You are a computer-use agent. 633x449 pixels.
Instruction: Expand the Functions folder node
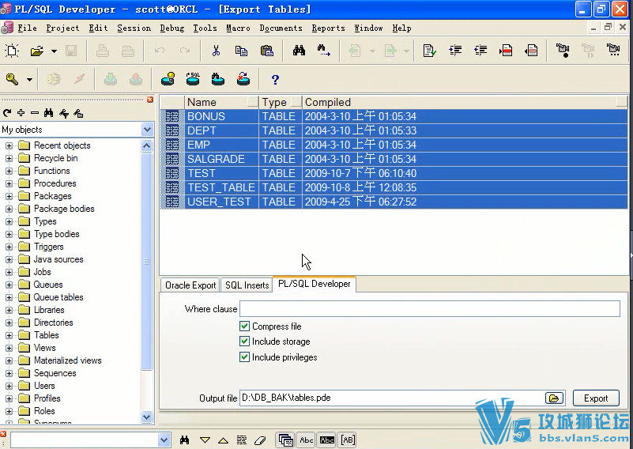coord(9,171)
